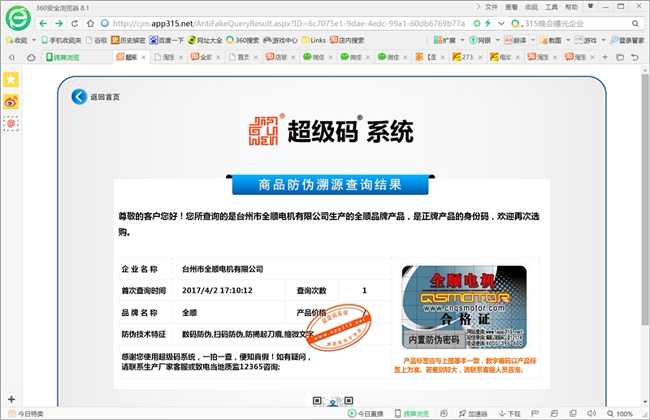The image size is (650, 420).
Task: Click the skin shirt icon in the title bar
Action: [591, 6]
